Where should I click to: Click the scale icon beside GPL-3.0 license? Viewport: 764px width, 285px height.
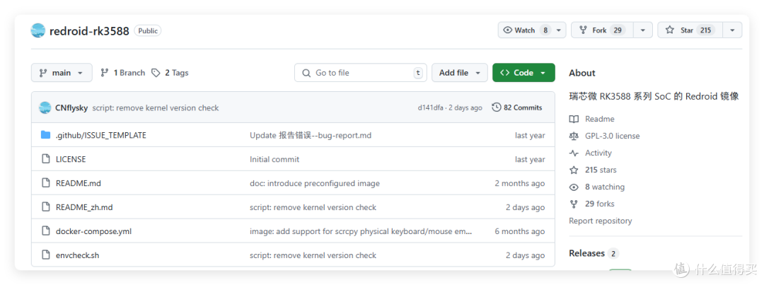tap(574, 136)
